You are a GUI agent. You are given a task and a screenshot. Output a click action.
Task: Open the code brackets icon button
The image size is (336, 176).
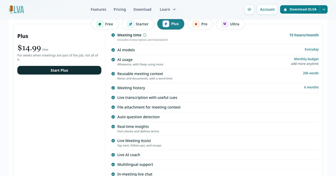[x=249, y=9]
